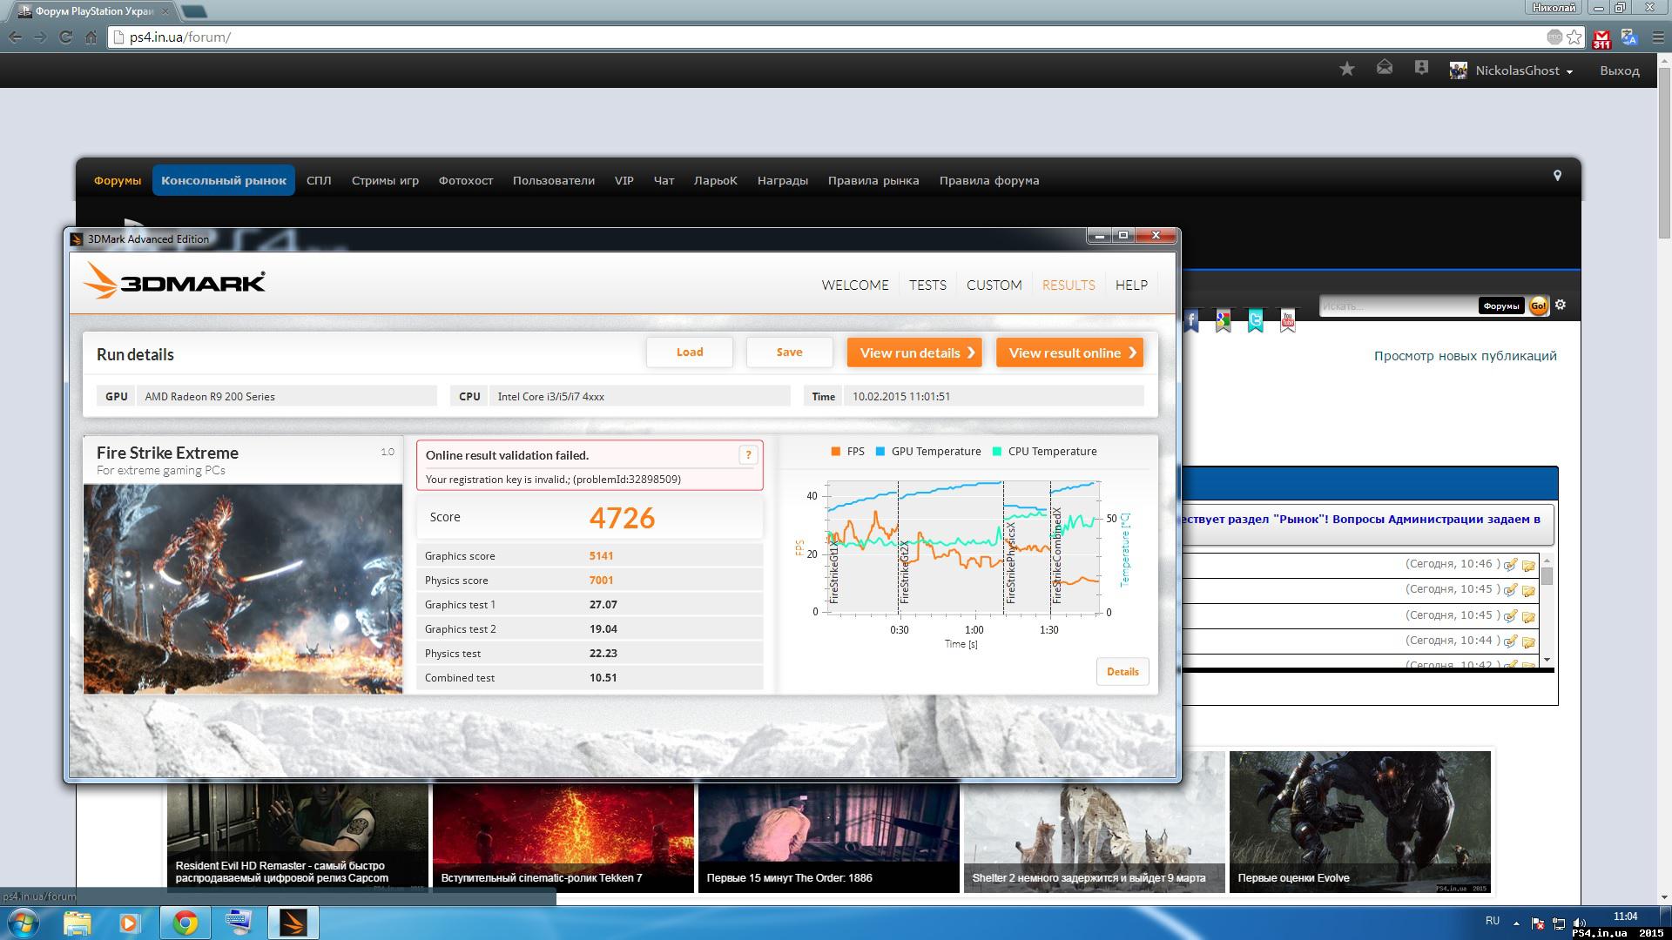Select Консольный рынок in forum navigation

pos(224,180)
